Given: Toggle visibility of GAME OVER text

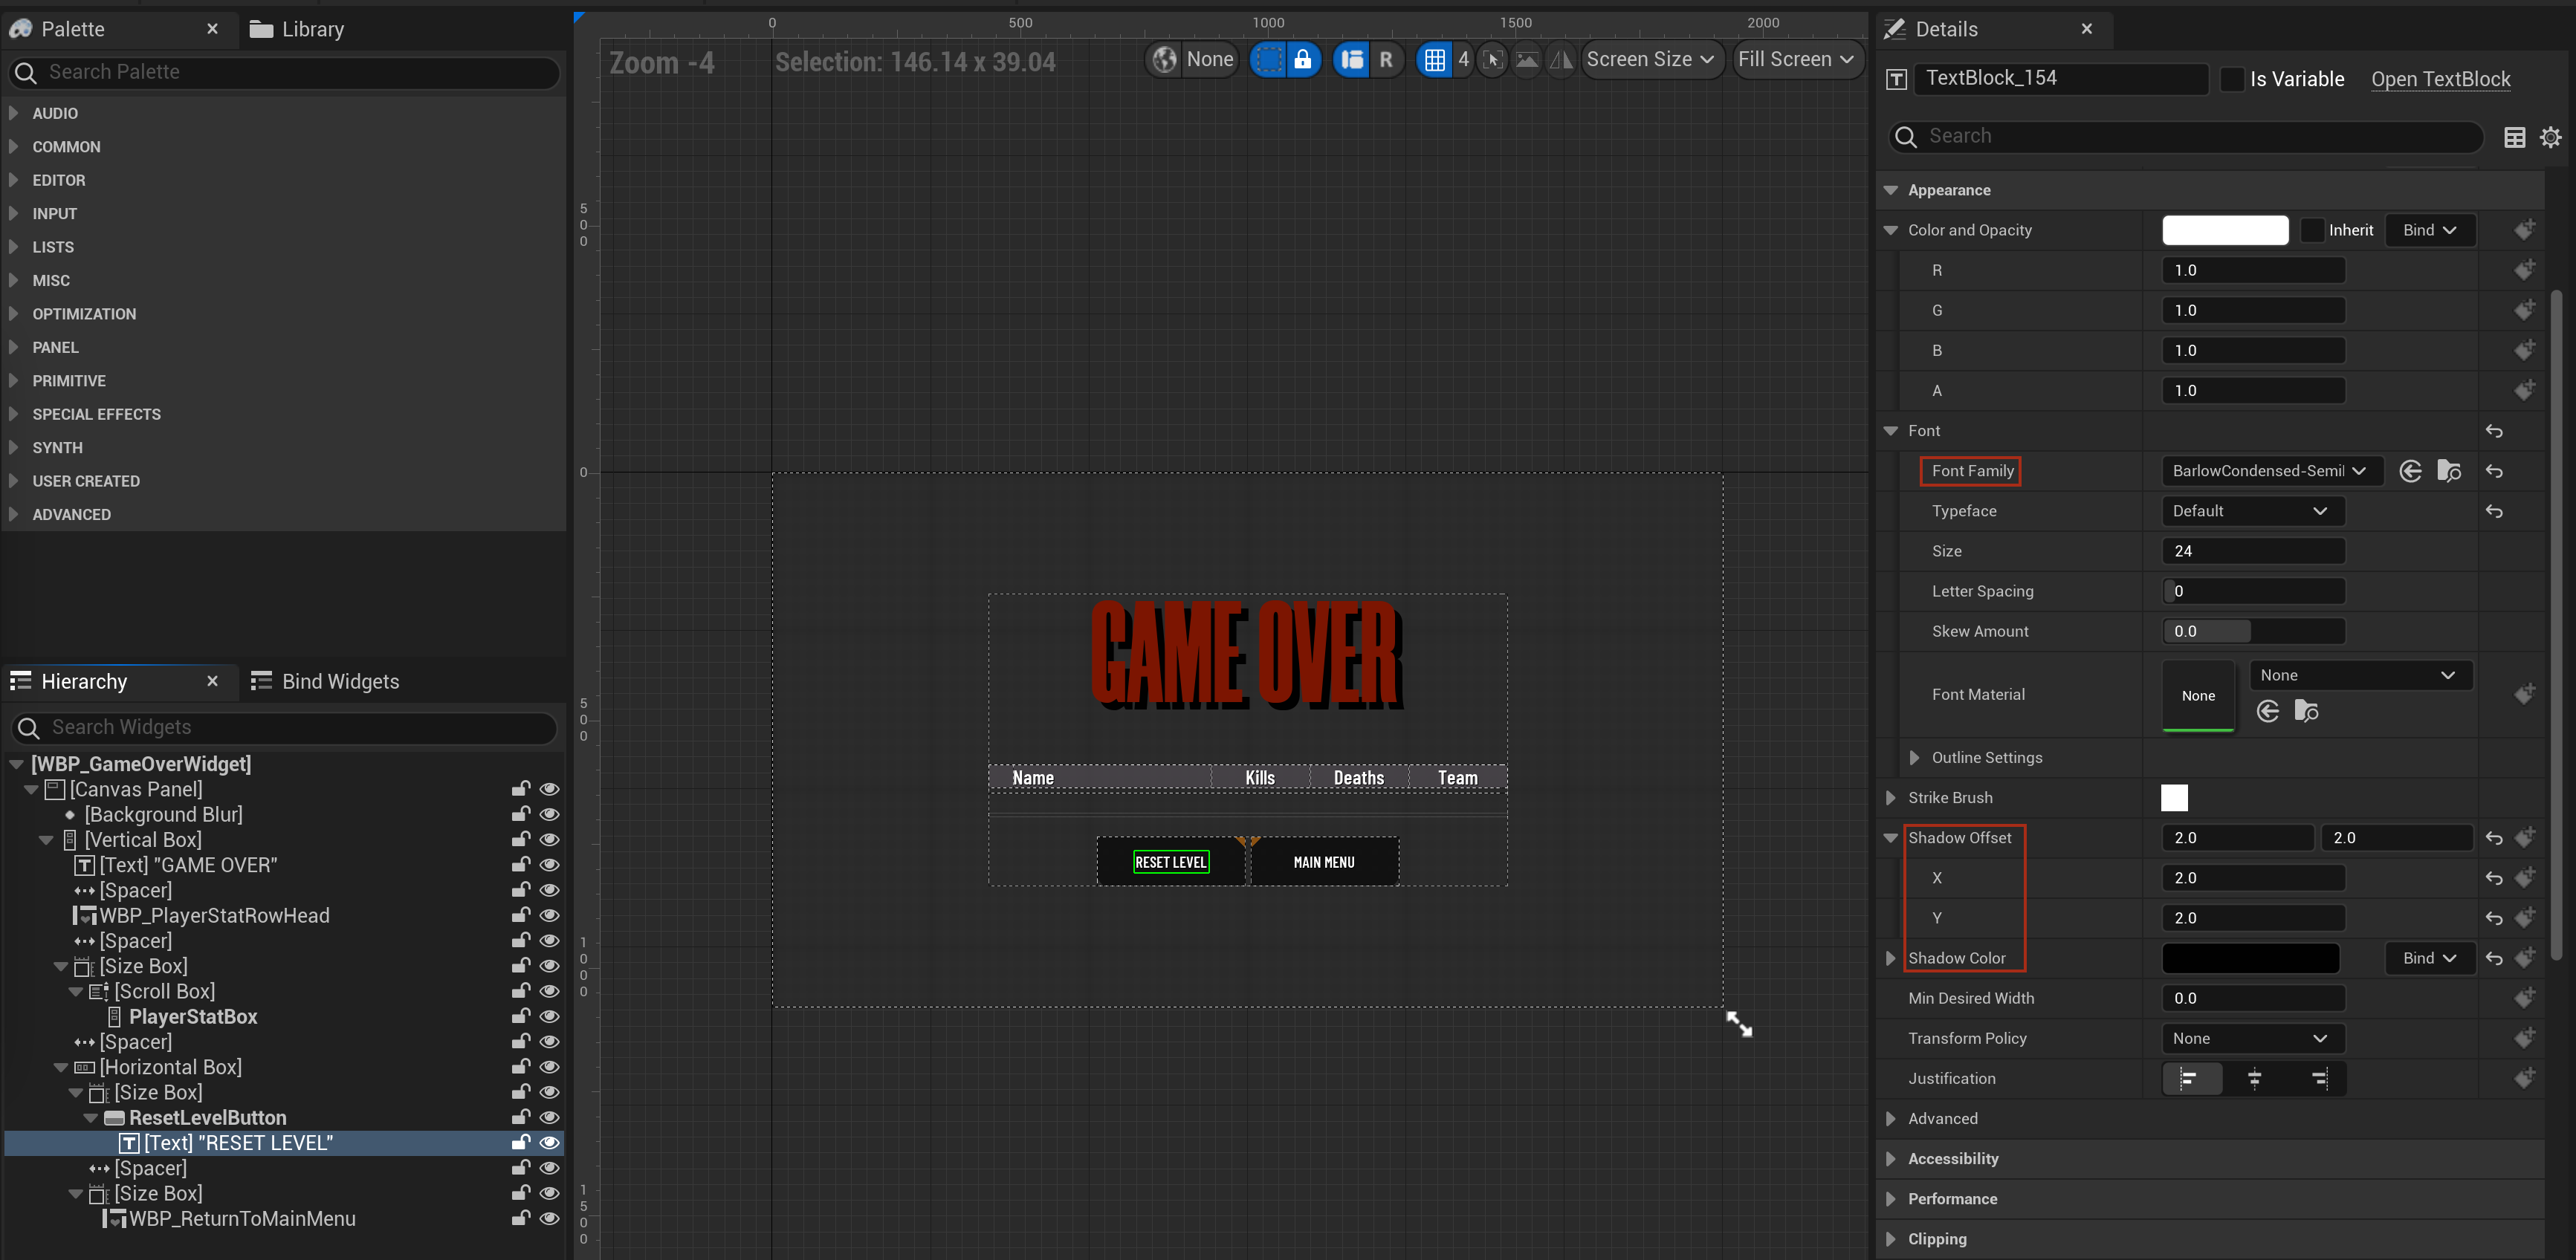Looking at the screenshot, I should click(x=549, y=864).
